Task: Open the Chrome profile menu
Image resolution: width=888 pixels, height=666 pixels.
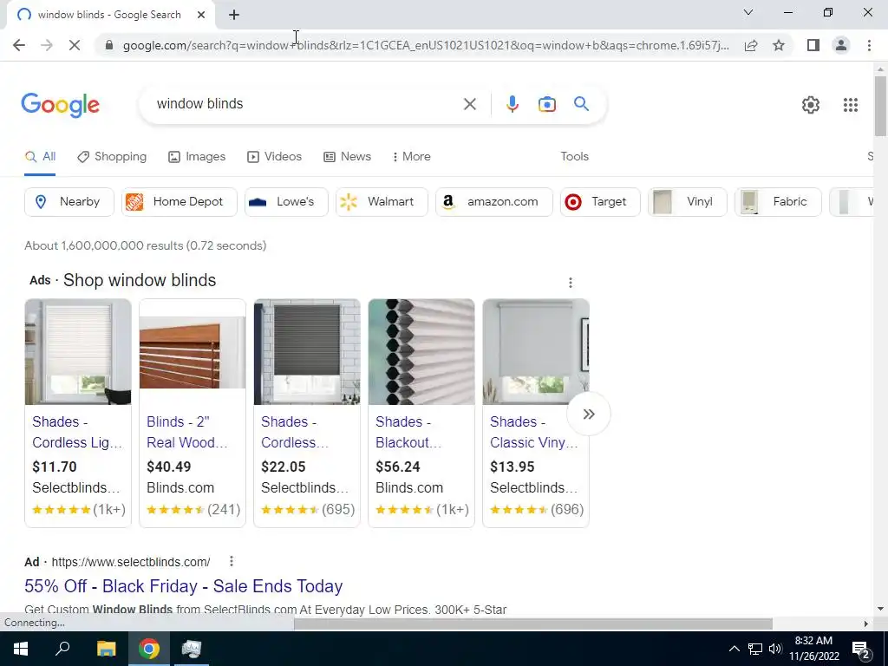Action: tap(841, 45)
